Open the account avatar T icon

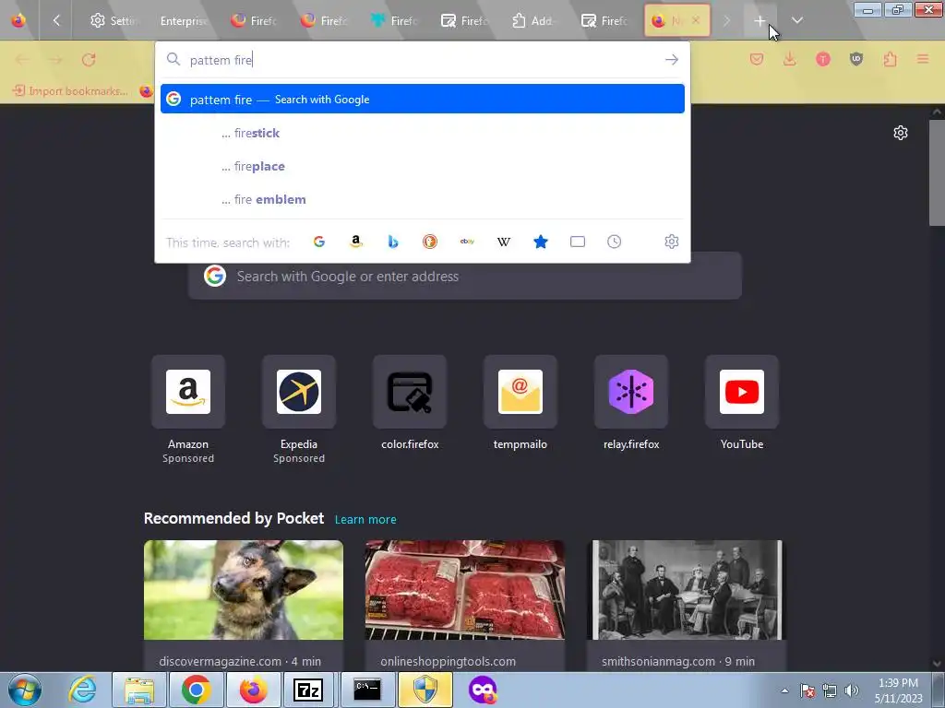coord(822,59)
